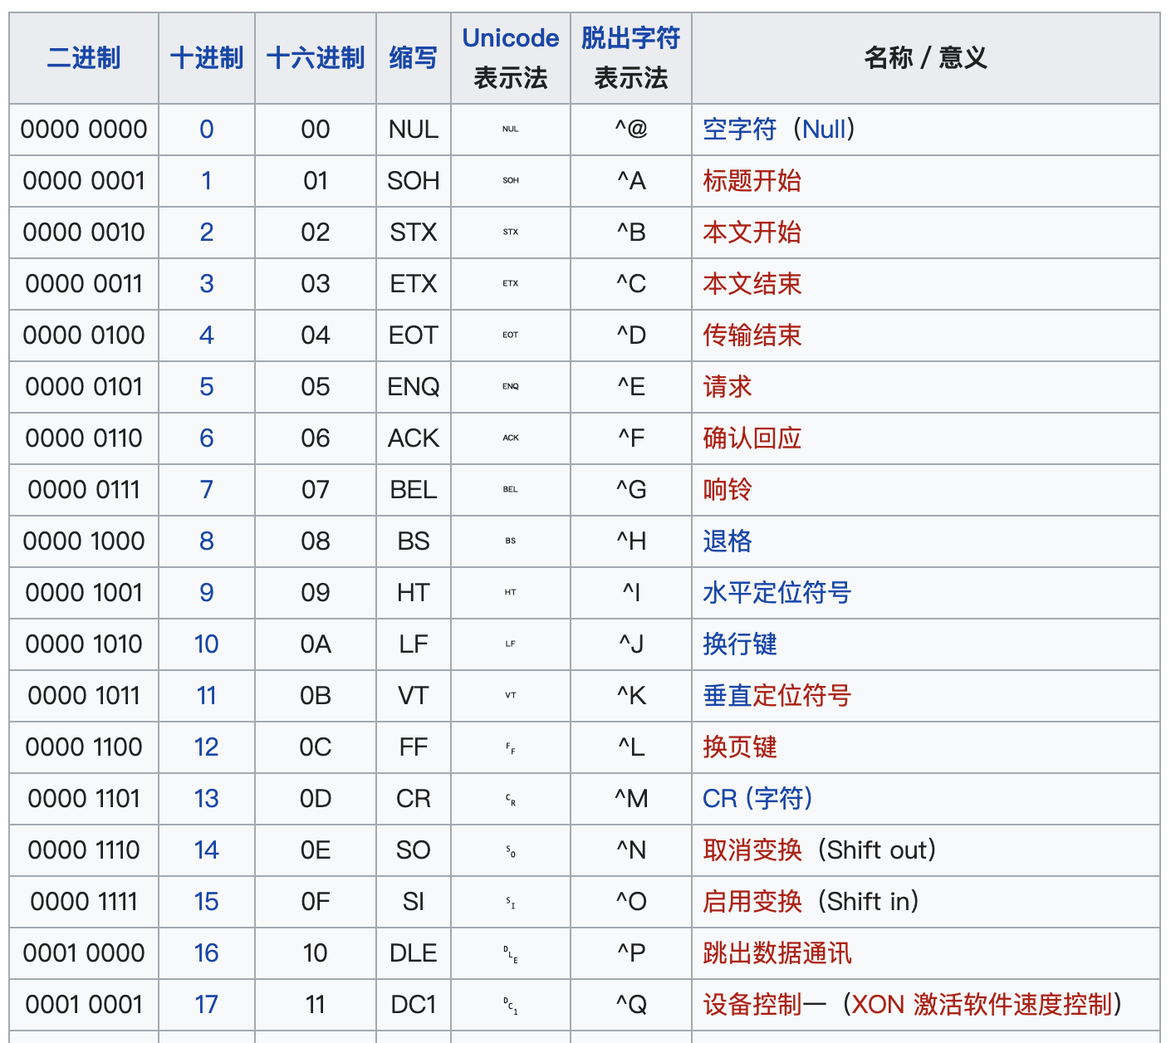This screenshot has height=1043, width=1171.
Task: Open the red link 本文开始
Action: (752, 233)
